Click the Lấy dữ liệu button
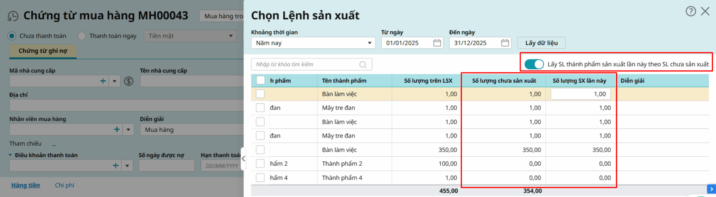 [541, 43]
